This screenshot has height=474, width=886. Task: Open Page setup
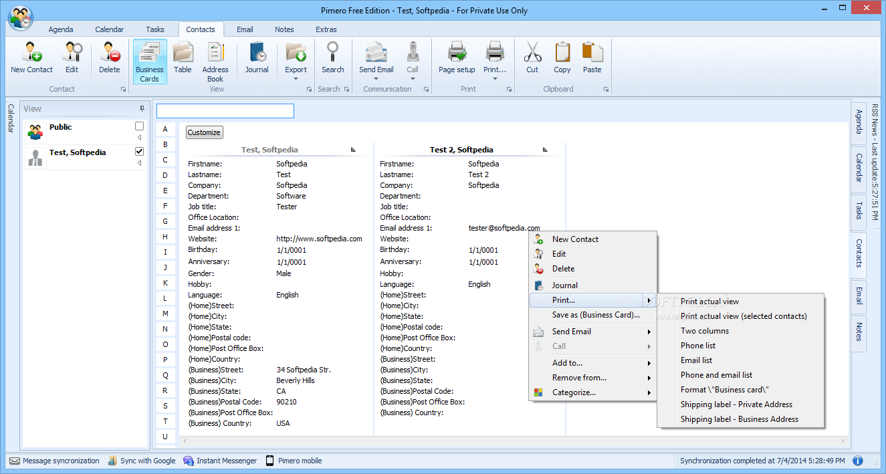coord(457,57)
